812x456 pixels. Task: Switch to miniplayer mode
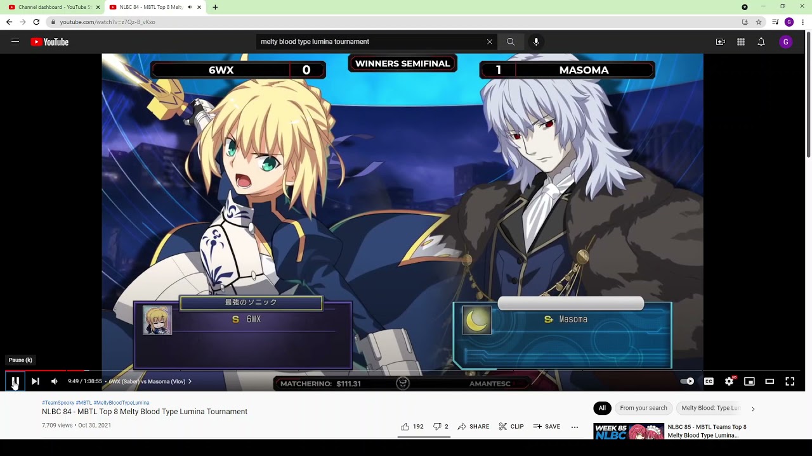click(749, 381)
